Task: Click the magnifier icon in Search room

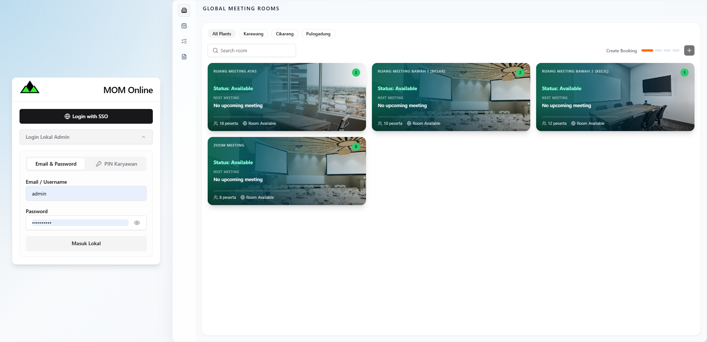Action: click(215, 50)
